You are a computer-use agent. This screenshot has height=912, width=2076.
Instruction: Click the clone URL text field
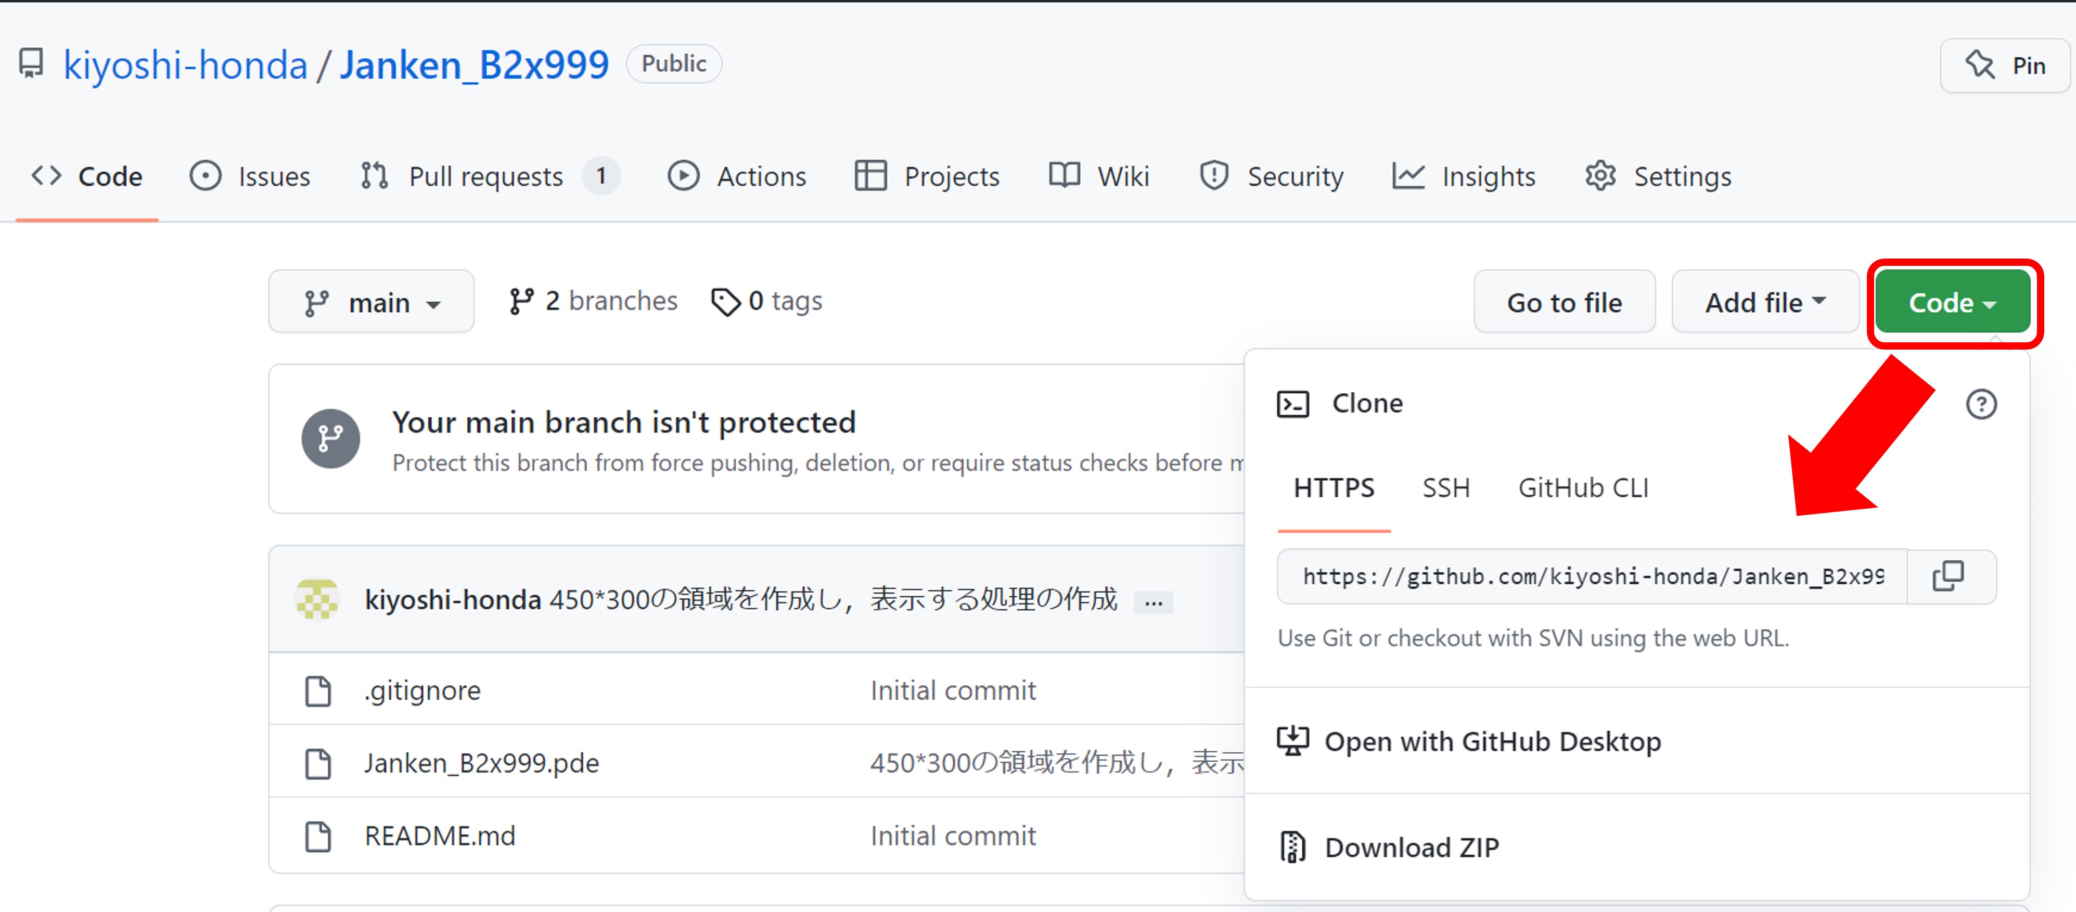point(1592,577)
